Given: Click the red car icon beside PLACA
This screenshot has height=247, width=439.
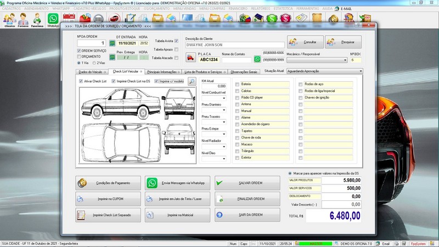Looking at the screenshot, I should tap(191, 58).
